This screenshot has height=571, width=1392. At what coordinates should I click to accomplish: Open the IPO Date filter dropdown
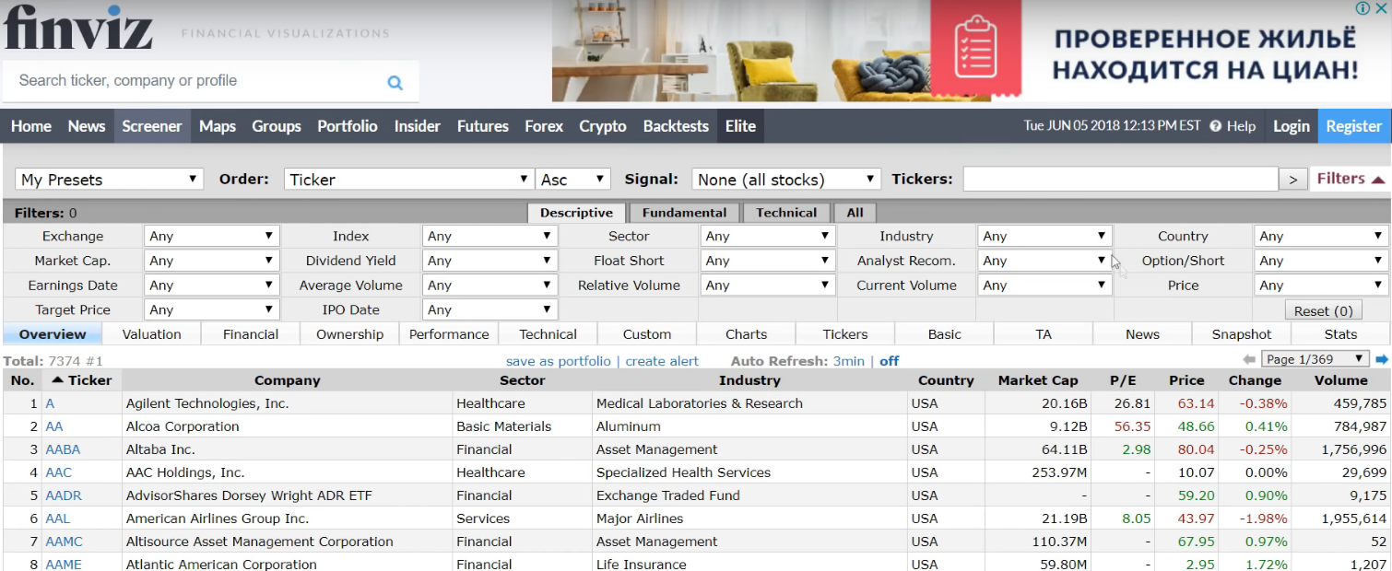pos(490,310)
